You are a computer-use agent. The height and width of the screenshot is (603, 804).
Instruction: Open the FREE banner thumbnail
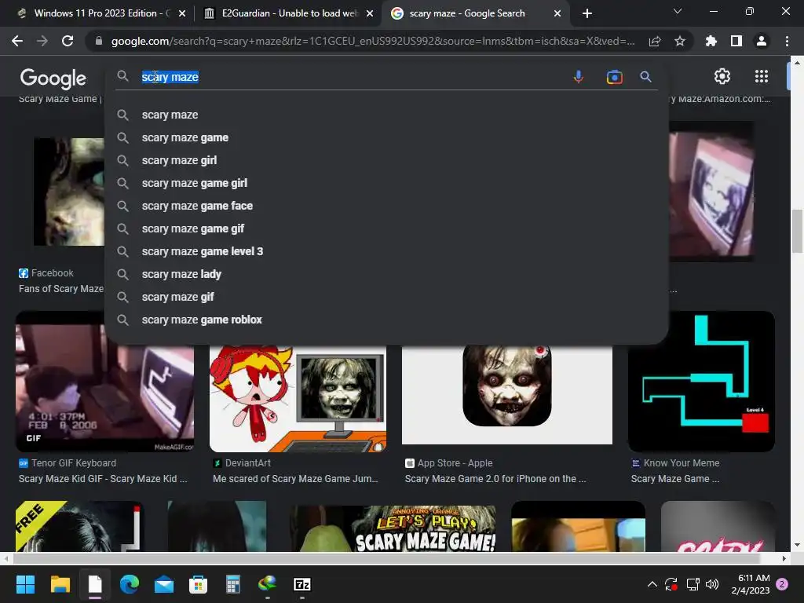(79, 527)
